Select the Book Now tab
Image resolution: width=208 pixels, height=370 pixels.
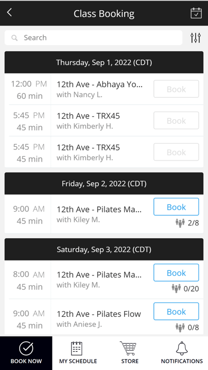(26, 353)
